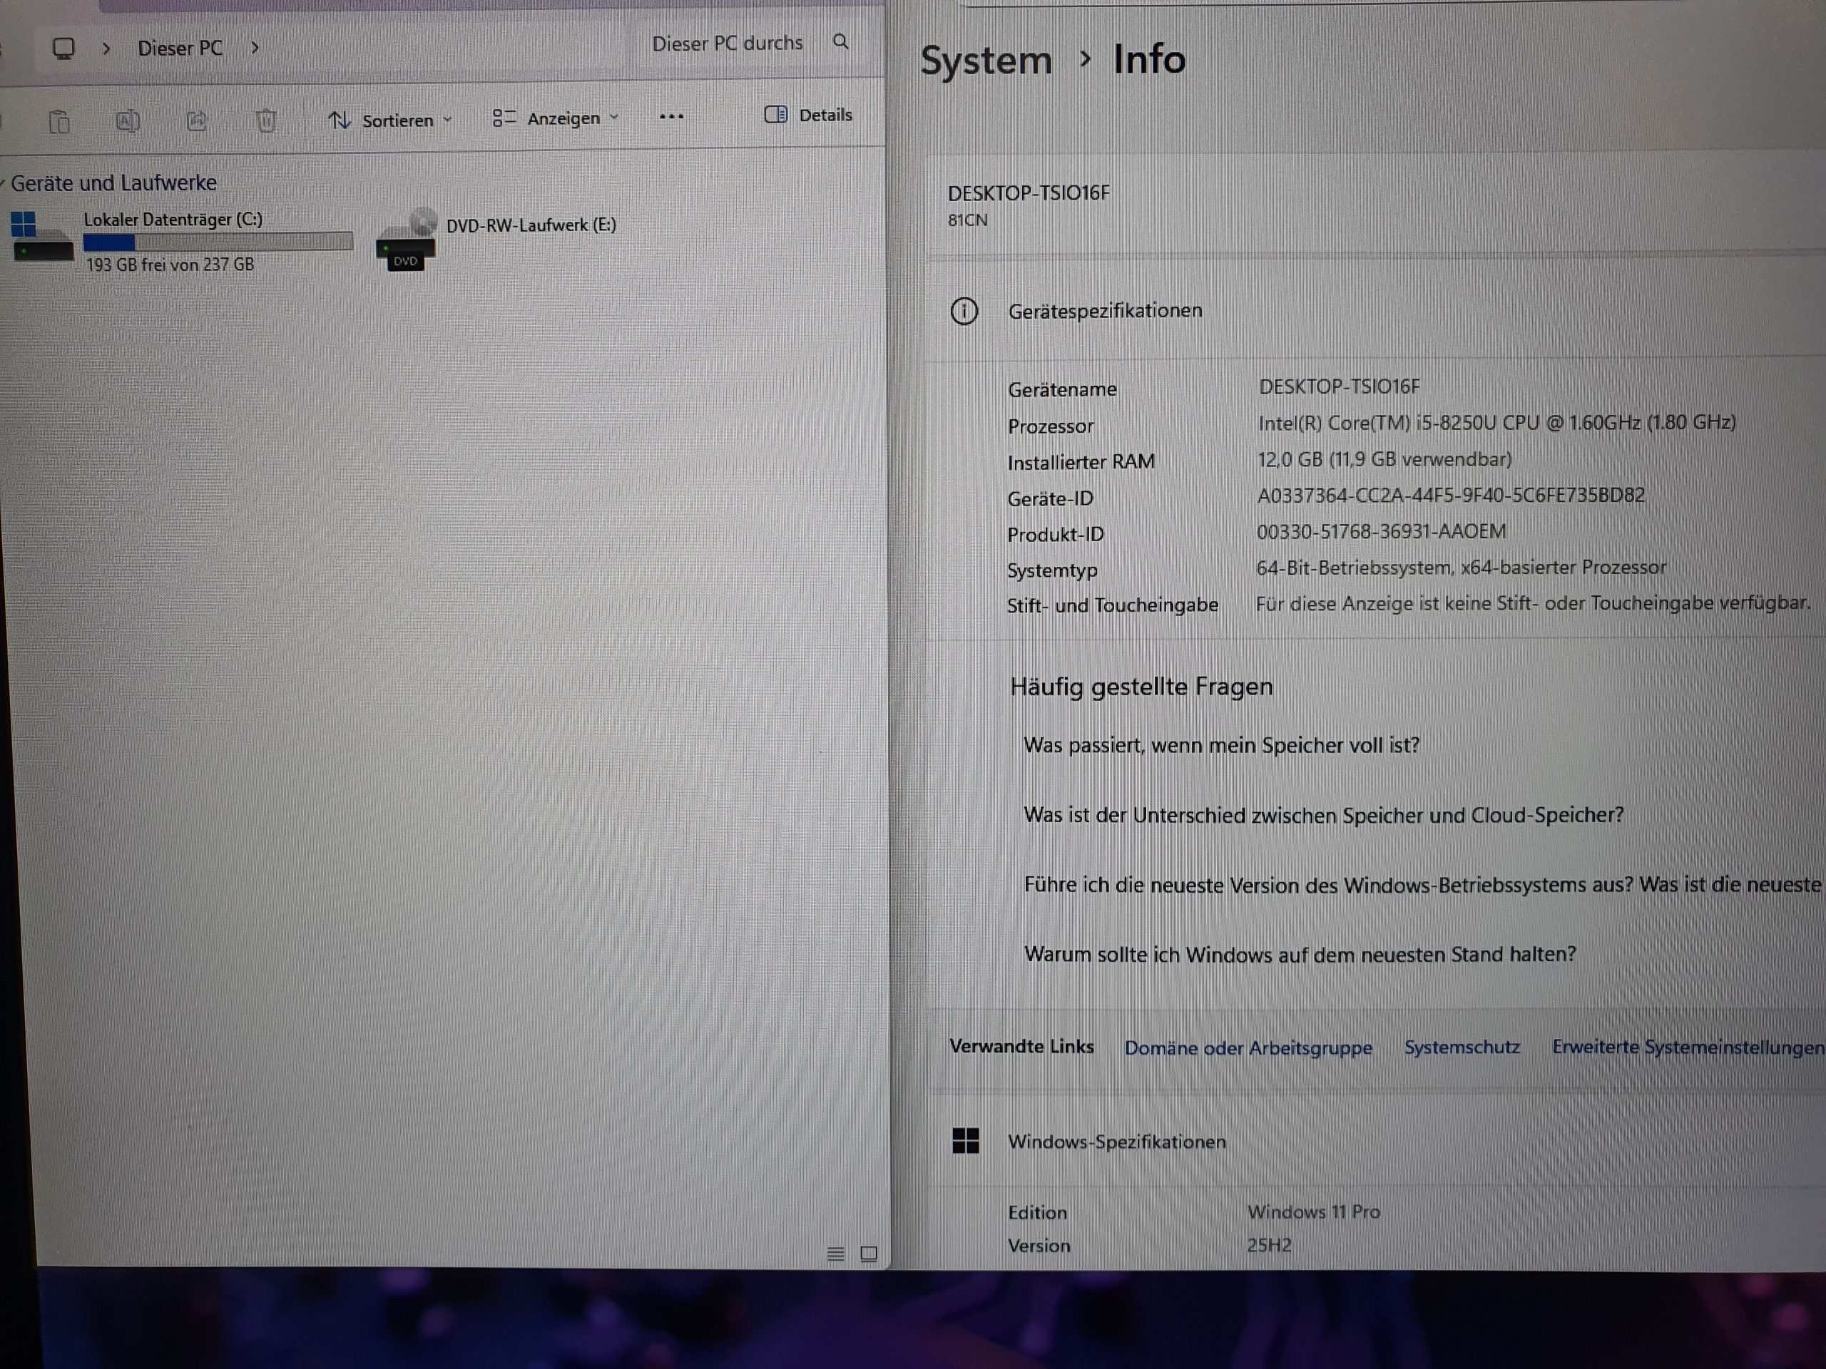Viewport: 1826px width, 1369px height.
Task: Click the three-dots more options icon
Action: coord(671,117)
